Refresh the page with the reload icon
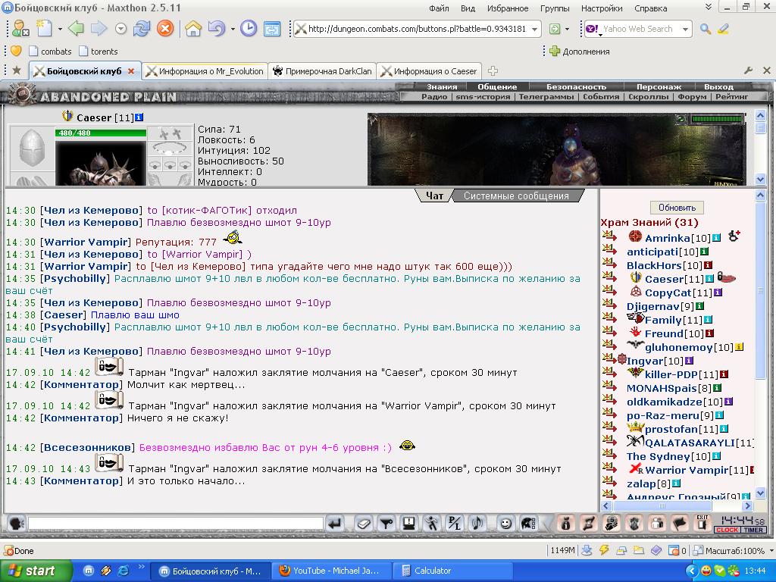The height and width of the screenshot is (582, 776). 142,29
